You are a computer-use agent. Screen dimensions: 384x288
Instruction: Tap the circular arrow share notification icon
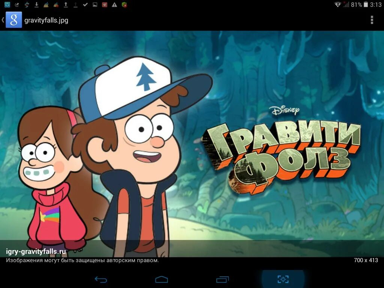click(x=17, y=4)
